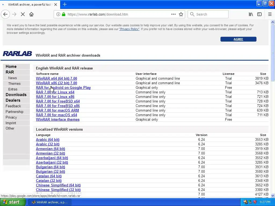Click the red shield tray icon
The height and width of the screenshot is (206, 275).
tap(255, 202)
